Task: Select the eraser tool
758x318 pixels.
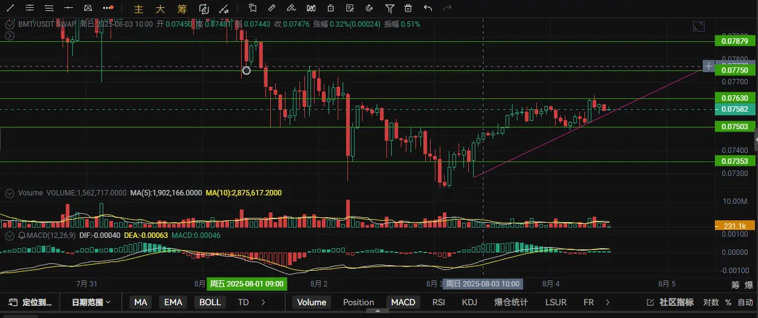Action: [291, 8]
